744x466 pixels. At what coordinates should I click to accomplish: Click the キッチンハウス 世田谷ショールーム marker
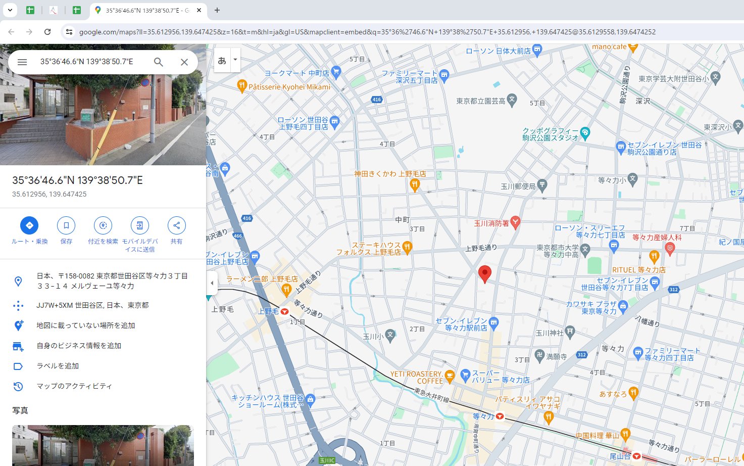tap(310, 400)
